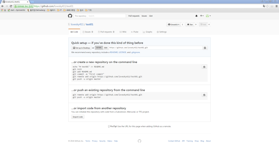Open the README recommendation link
This screenshot has width=279, height=151.
tap(114, 52)
